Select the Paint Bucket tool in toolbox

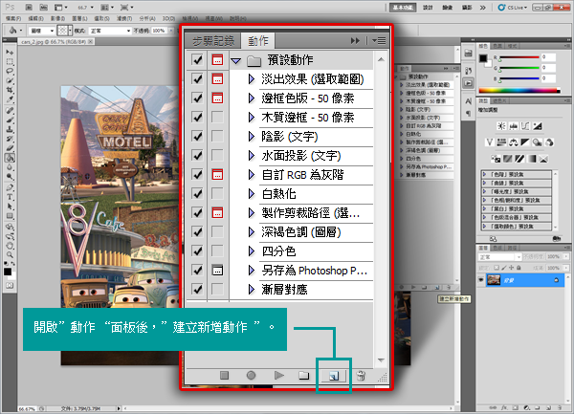tap(10, 158)
